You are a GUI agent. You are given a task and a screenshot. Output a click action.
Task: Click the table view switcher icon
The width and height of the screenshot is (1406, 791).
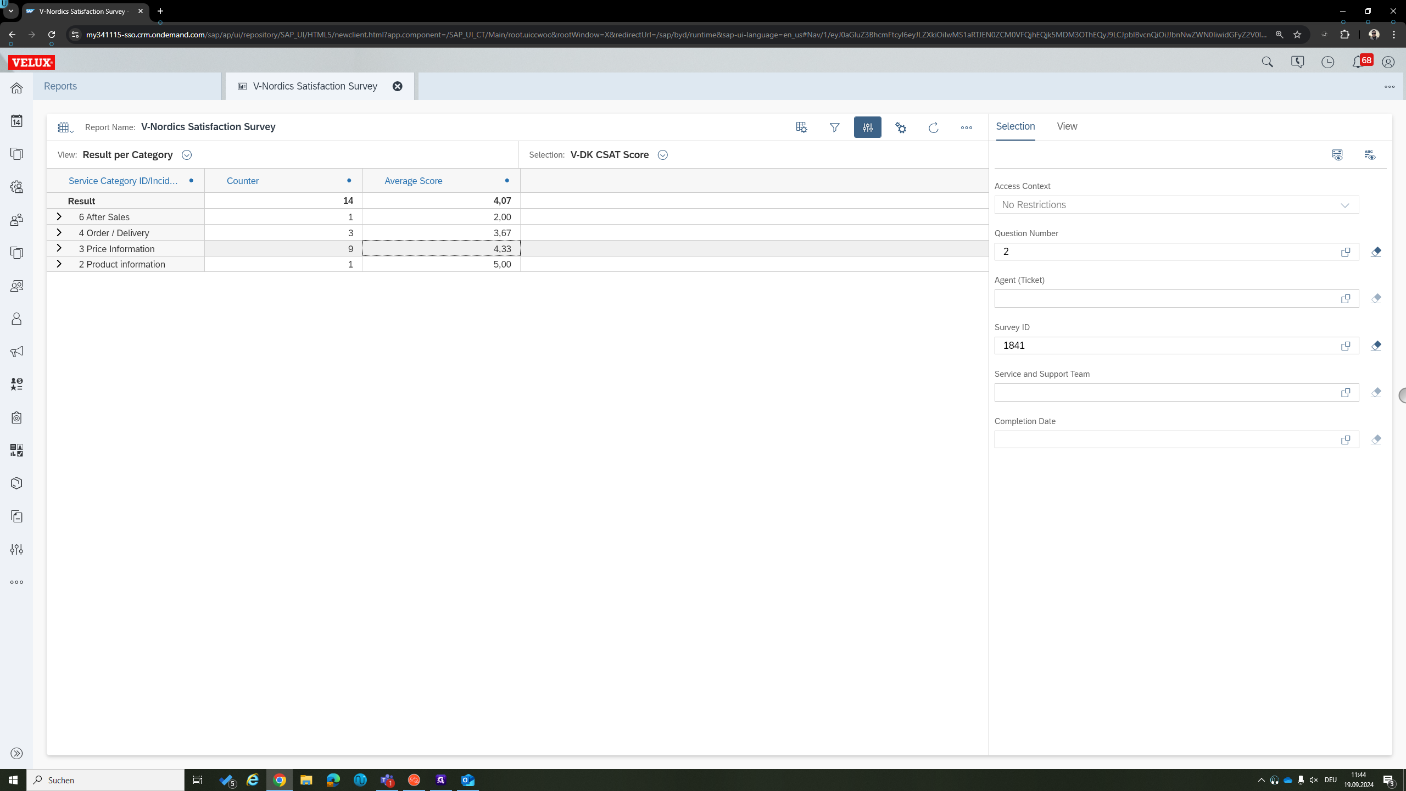tap(65, 127)
